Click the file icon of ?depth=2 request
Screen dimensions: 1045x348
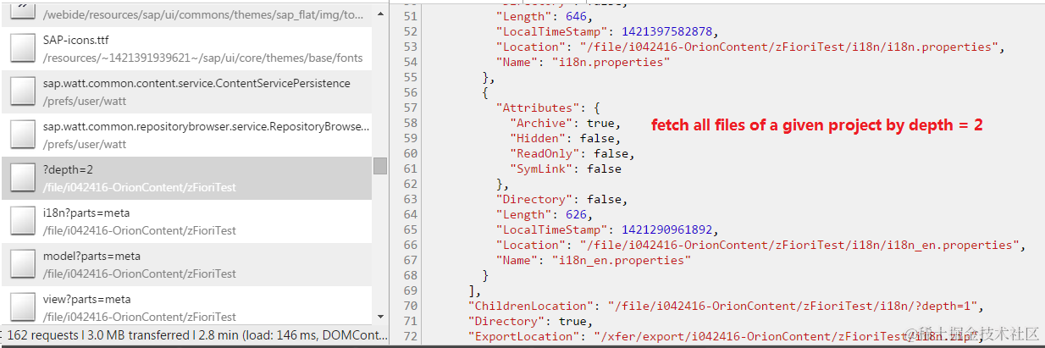pos(22,178)
